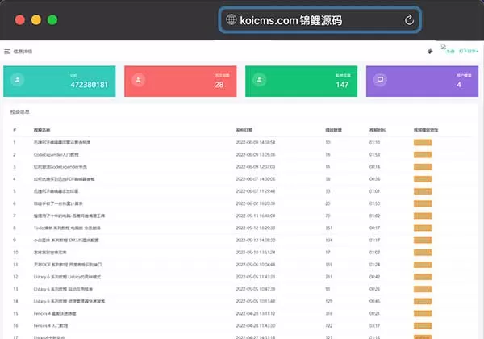484x339 pixels.
Task: Click the theme palette icon in header
Action: pyautogui.click(x=430, y=51)
